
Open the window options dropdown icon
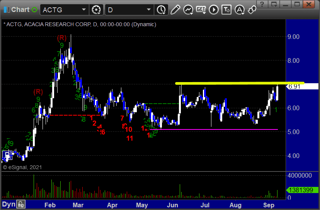point(274,4)
